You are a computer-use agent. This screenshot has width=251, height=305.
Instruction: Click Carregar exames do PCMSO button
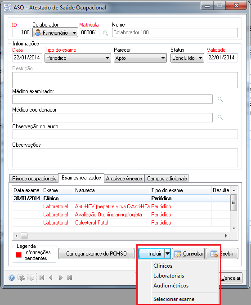click(96, 253)
